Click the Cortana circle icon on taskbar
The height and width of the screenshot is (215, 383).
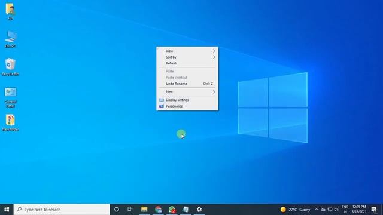point(117,210)
